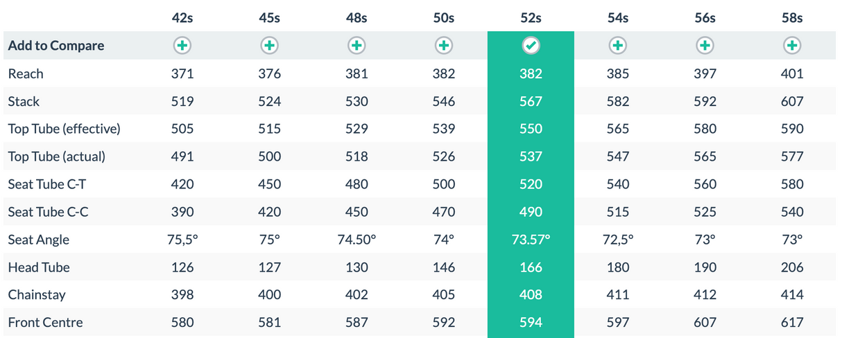This screenshot has width=842, height=338.
Task: Click the highlighted 567 stack value
Action: point(531,101)
